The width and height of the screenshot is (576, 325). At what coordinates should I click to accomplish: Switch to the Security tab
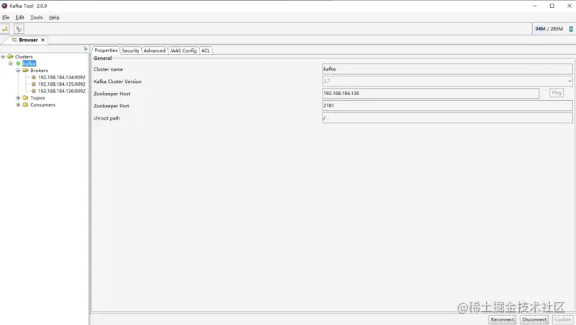[130, 50]
